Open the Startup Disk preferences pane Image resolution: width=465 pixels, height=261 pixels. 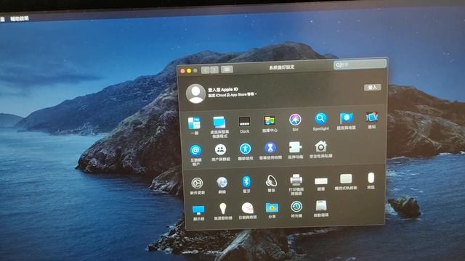(x=321, y=206)
